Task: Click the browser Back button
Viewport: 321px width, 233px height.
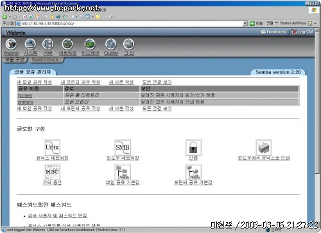Action: click(x=4, y=17)
